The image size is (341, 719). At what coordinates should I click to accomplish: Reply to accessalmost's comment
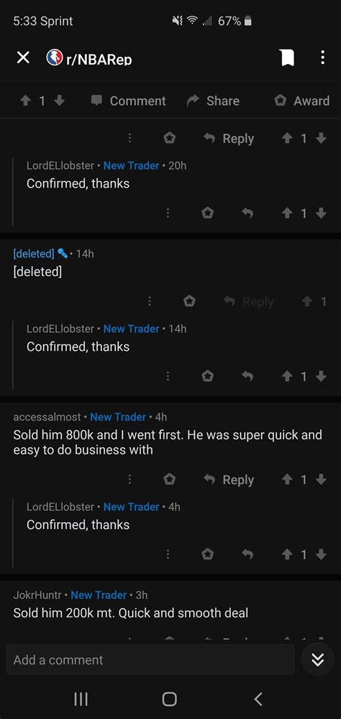(x=229, y=480)
